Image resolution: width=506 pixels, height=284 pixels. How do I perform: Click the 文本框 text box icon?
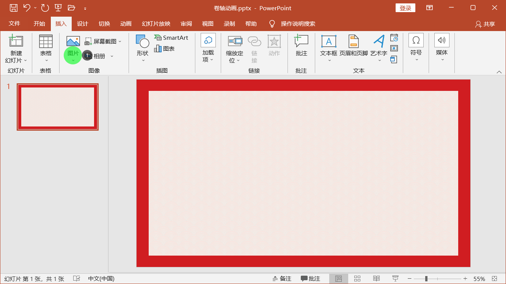328,41
